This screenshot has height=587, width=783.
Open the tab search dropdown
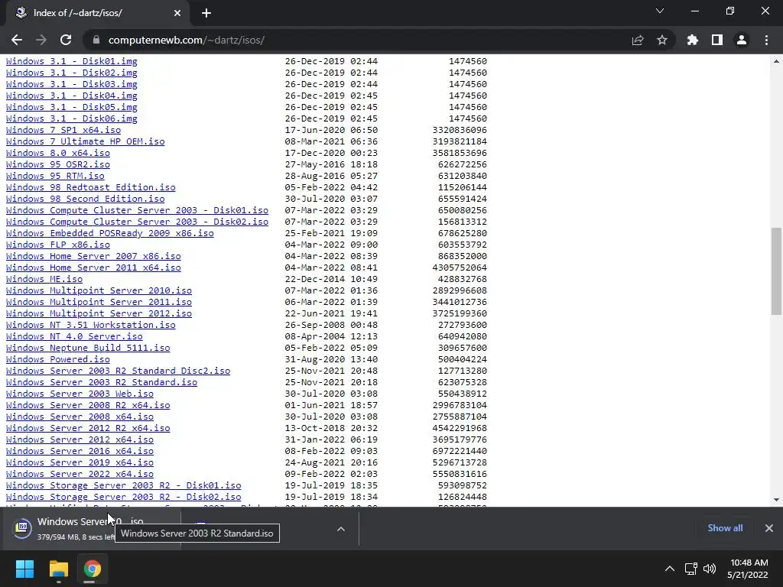(x=660, y=11)
